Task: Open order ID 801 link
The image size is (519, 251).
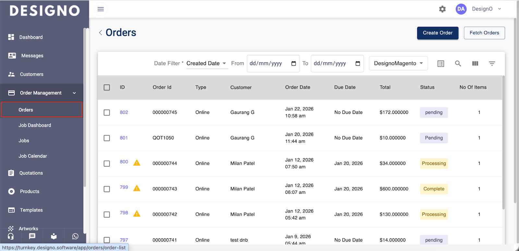Action: click(124, 138)
